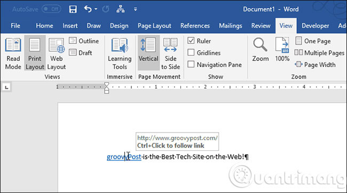
Task: Click the organization chart icon in title bar
Action: coord(121,9)
